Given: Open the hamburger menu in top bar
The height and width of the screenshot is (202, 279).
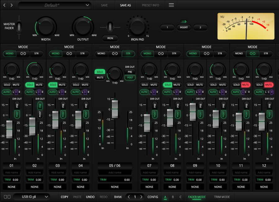Looking at the screenshot, I should tap(171, 5).
